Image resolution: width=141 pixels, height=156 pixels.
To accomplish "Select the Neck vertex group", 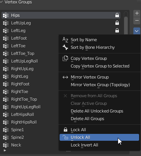I will pos(30,145).
